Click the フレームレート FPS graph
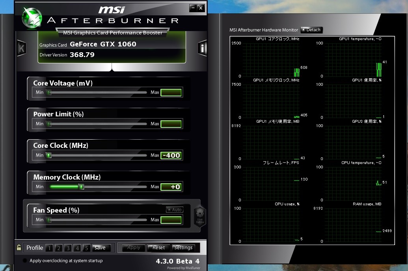 pos(271,184)
